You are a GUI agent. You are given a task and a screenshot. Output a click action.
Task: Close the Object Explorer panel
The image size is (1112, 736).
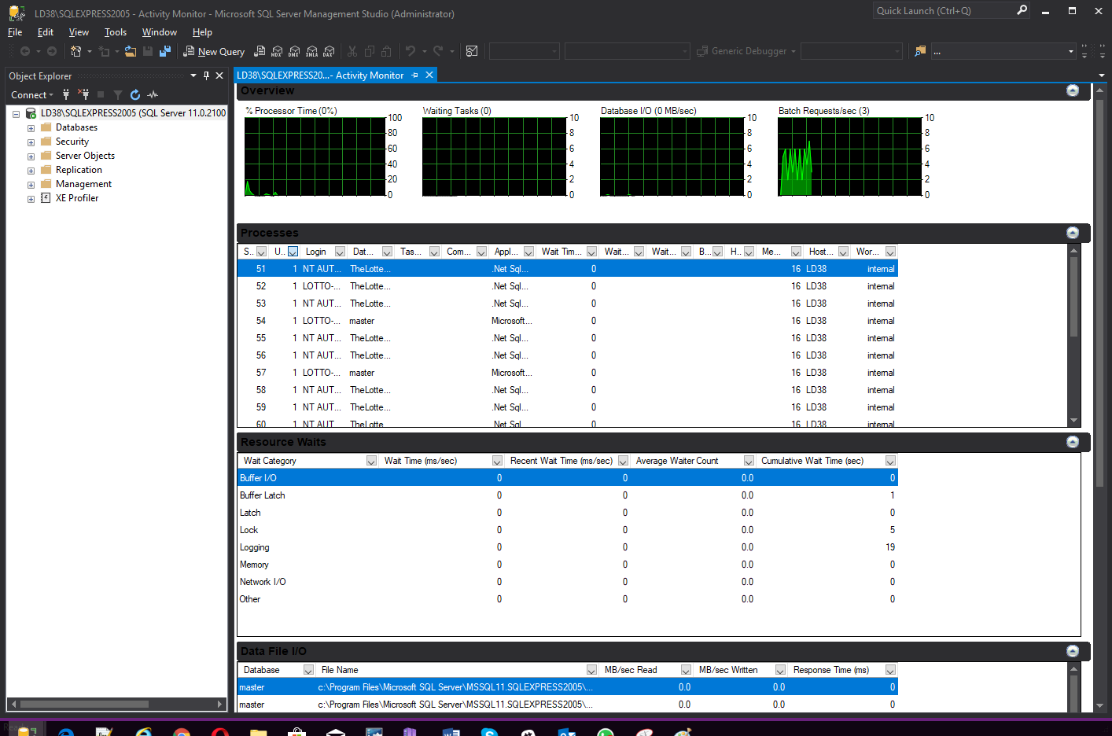[x=219, y=75]
